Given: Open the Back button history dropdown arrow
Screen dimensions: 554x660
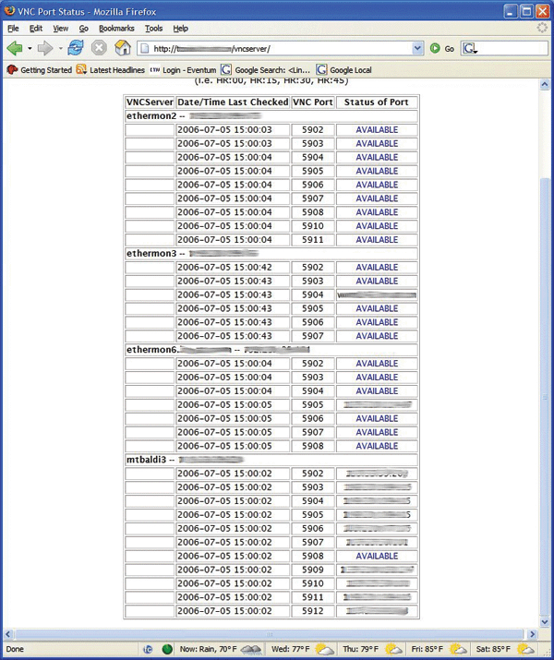Looking at the screenshot, I should pyautogui.click(x=30, y=48).
